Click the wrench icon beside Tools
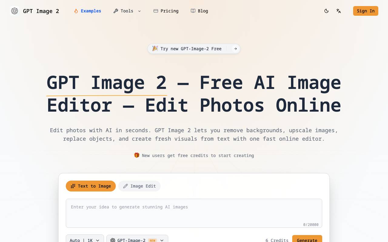Screen dimensions: 388x242 [115, 11]
